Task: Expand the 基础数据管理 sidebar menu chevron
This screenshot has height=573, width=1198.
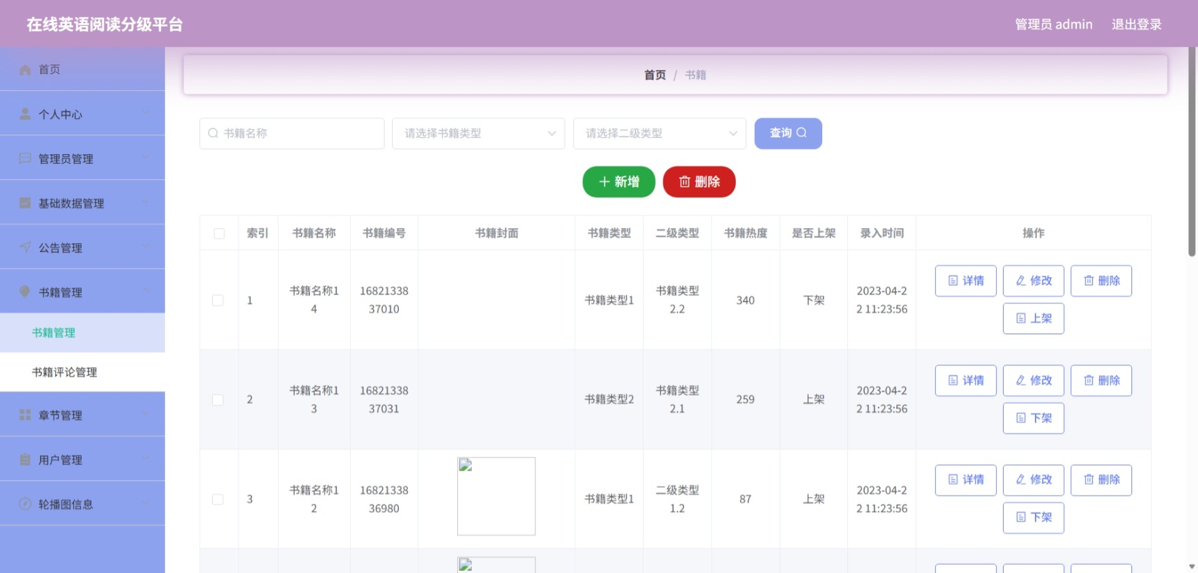Action: coord(145,202)
